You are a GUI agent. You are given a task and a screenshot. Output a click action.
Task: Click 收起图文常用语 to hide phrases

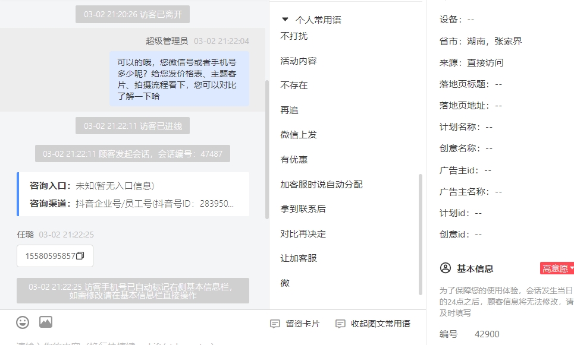pos(373,324)
